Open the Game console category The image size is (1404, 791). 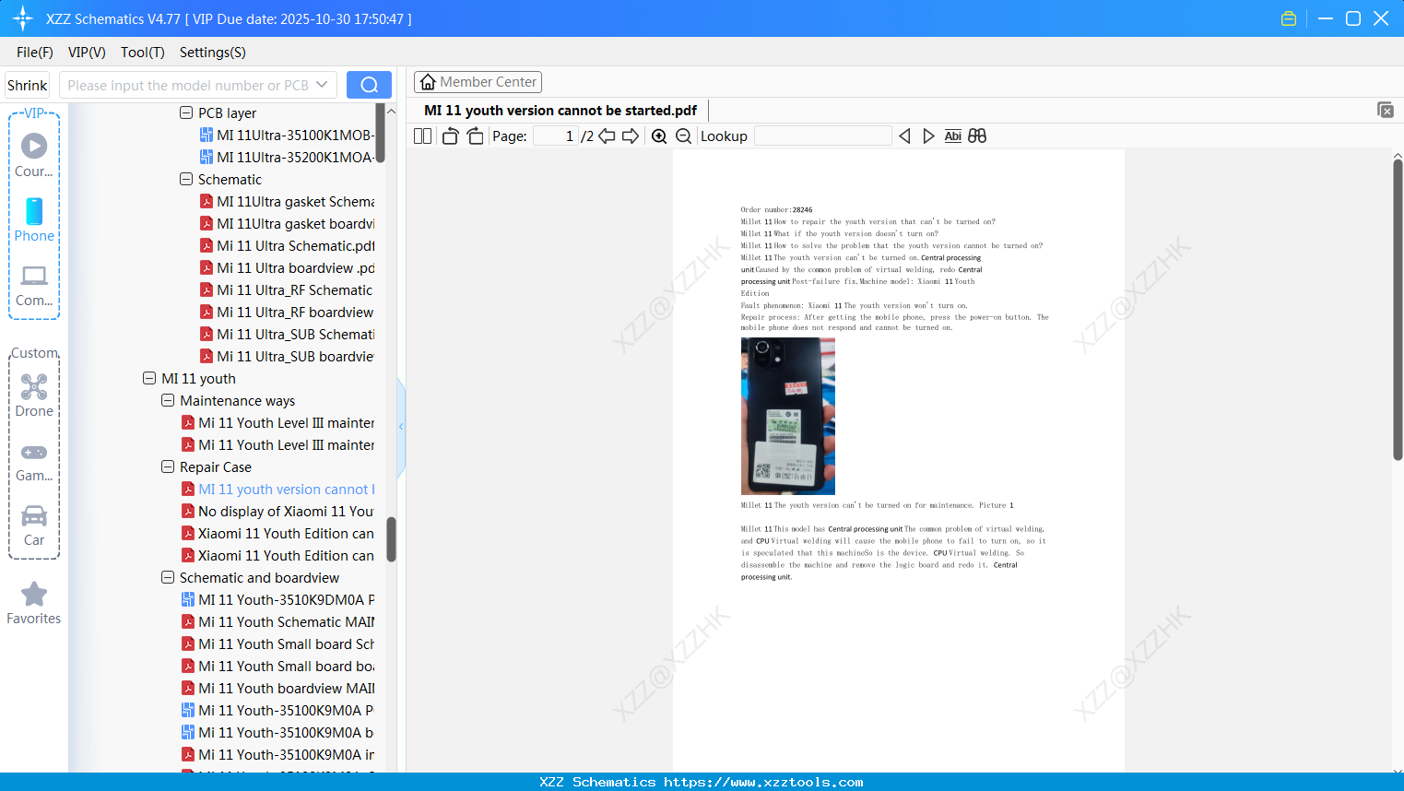pyautogui.click(x=34, y=462)
